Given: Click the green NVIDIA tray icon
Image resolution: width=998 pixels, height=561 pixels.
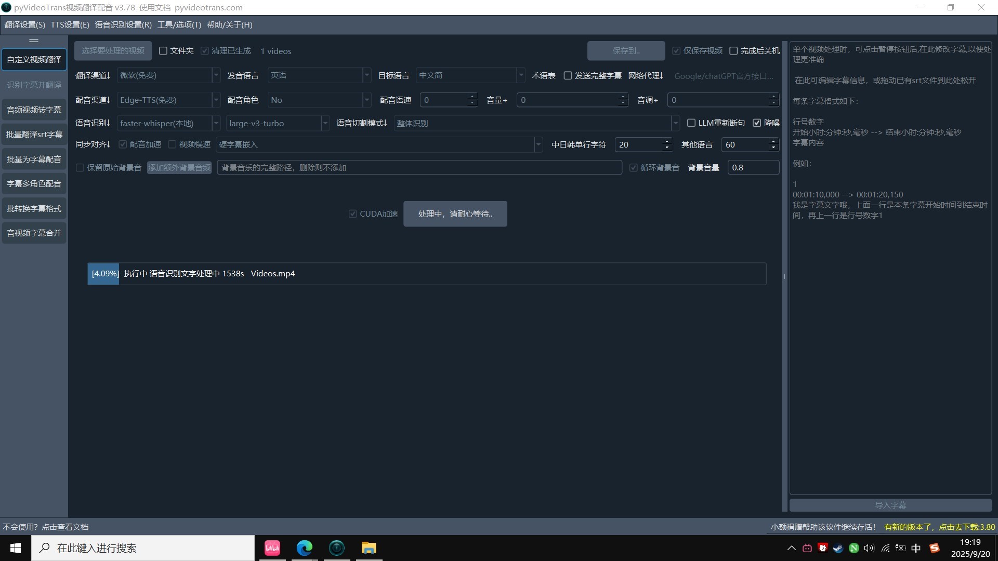Looking at the screenshot, I should click(853, 548).
